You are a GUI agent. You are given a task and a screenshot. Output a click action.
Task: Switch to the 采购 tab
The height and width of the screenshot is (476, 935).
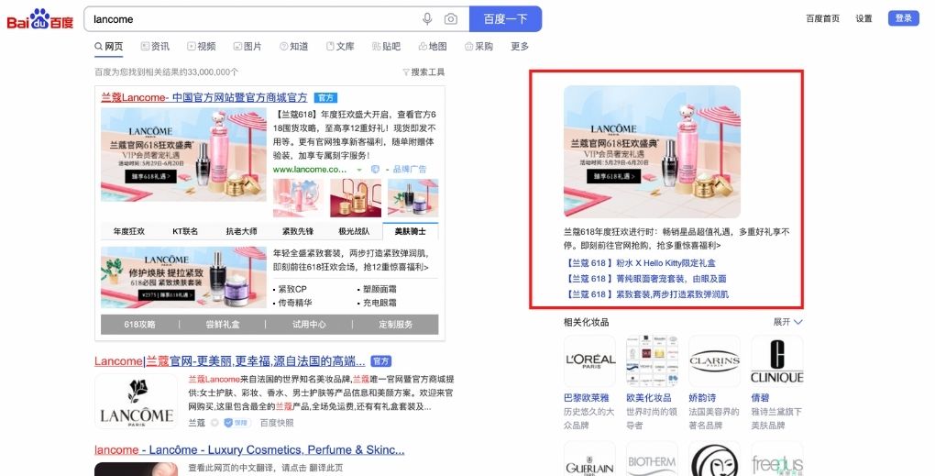(478, 47)
